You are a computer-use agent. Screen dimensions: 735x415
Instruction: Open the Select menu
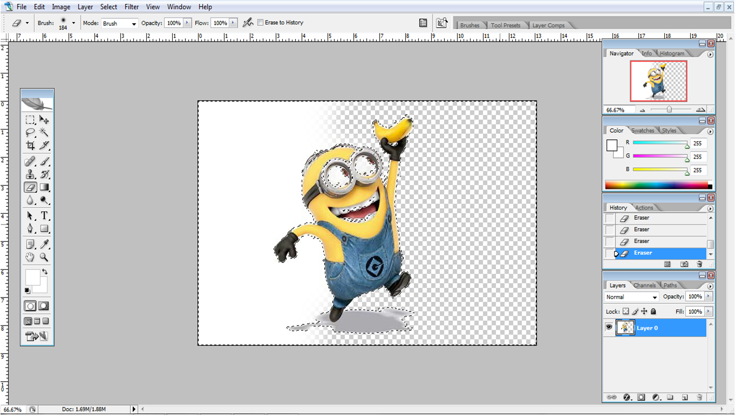tap(108, 7)
